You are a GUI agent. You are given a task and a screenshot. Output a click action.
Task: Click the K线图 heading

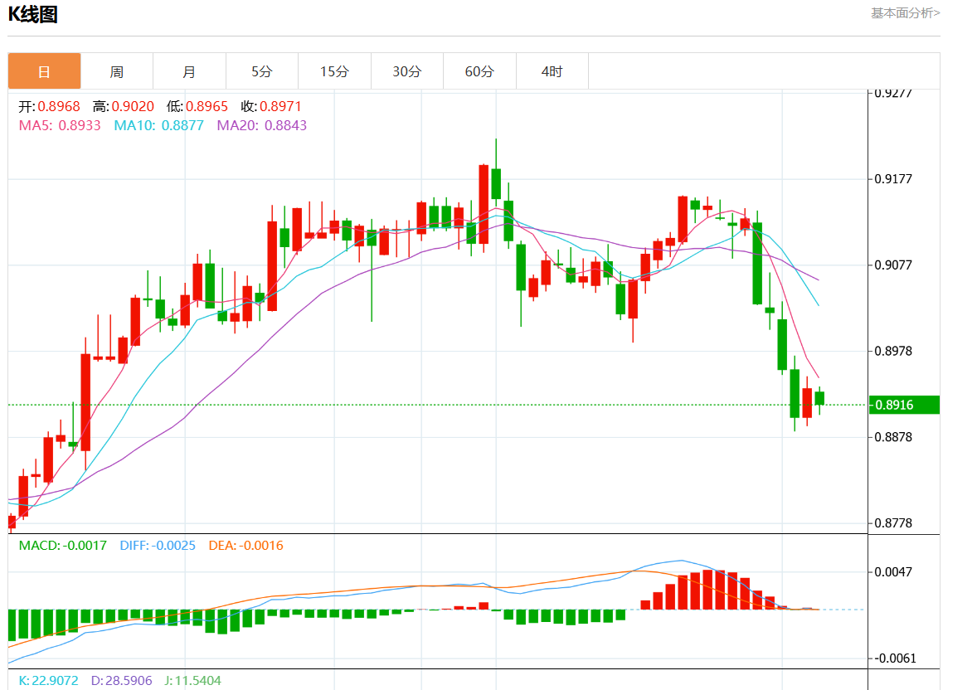click(x=33, y=14)
